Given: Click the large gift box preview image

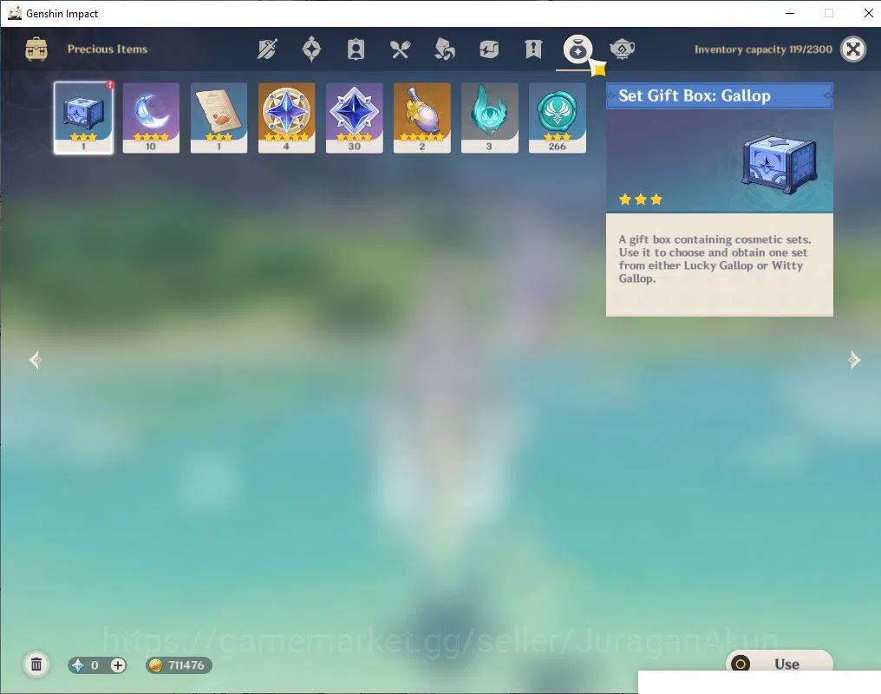Looking at the screenshot, I should click(780, 164).
